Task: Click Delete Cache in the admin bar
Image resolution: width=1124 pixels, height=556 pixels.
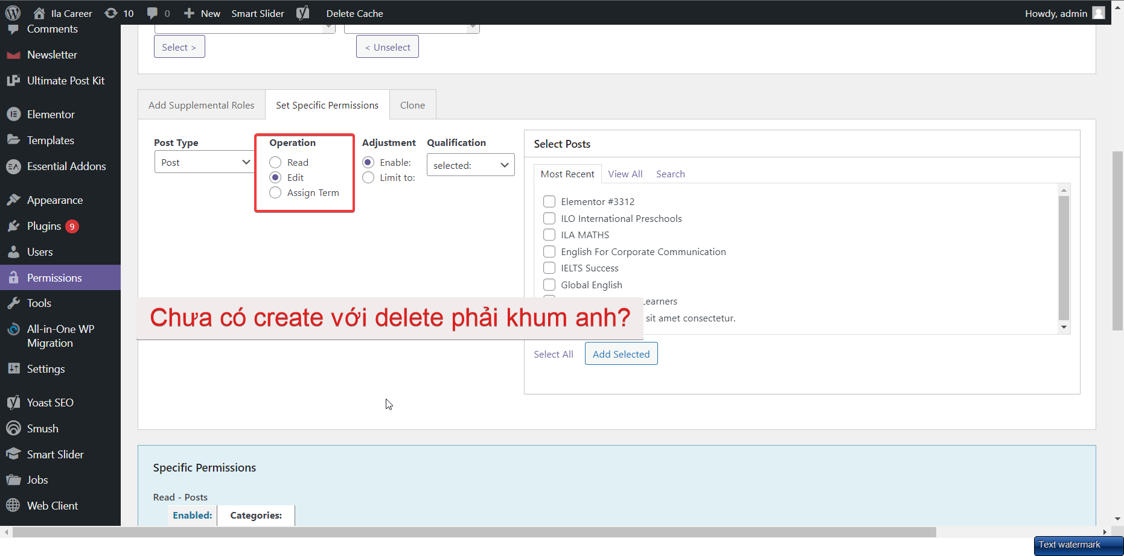Action: (355, 13)
